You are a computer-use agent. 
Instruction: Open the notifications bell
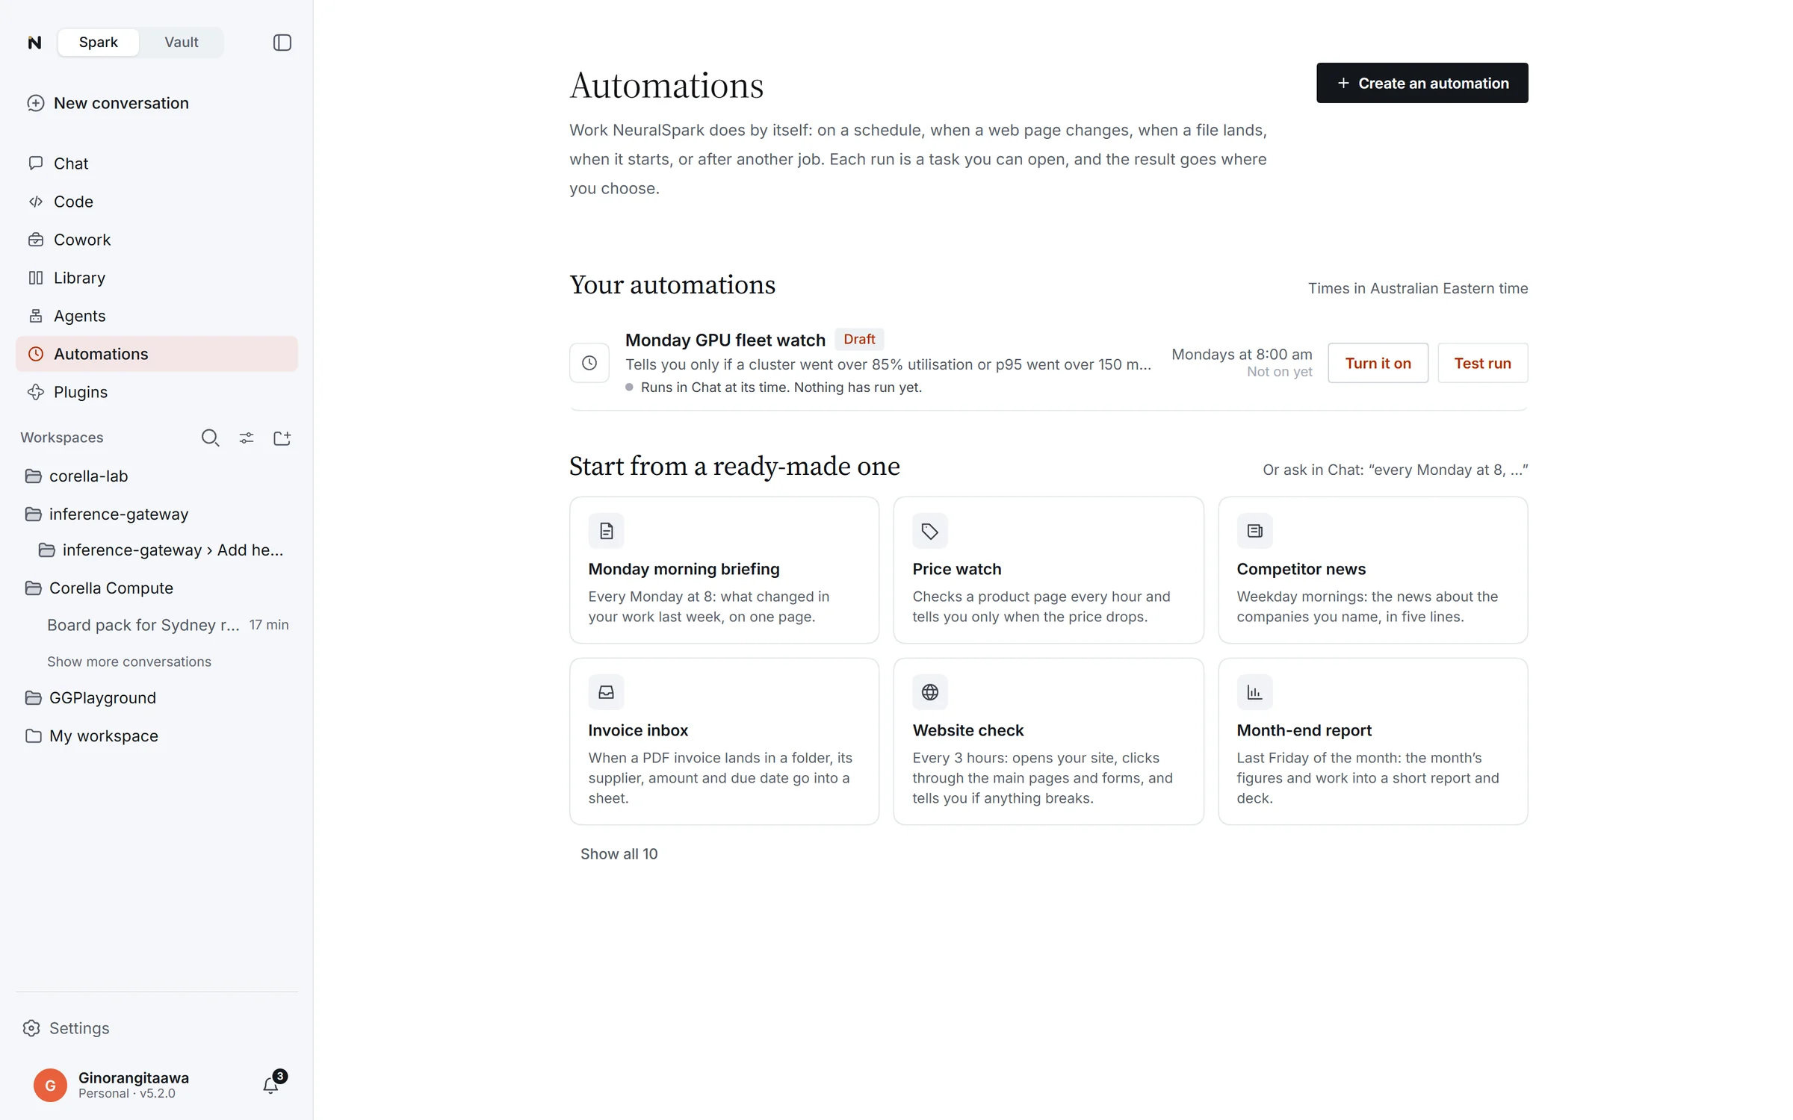270,1085
